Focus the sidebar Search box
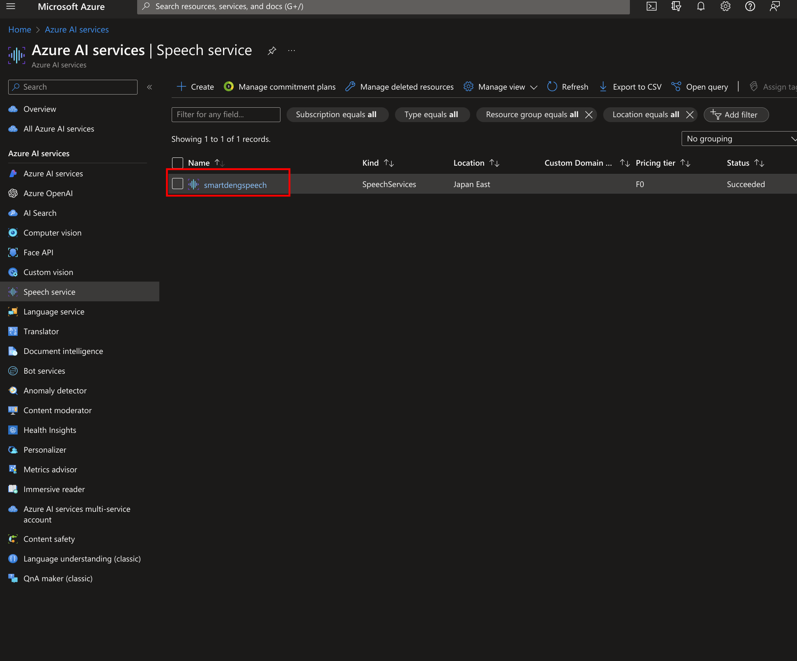 tap(73, 87)
